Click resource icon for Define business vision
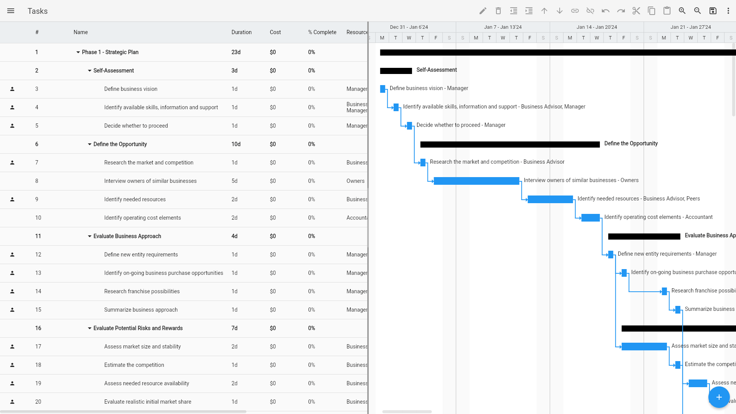 pos(12,89)
